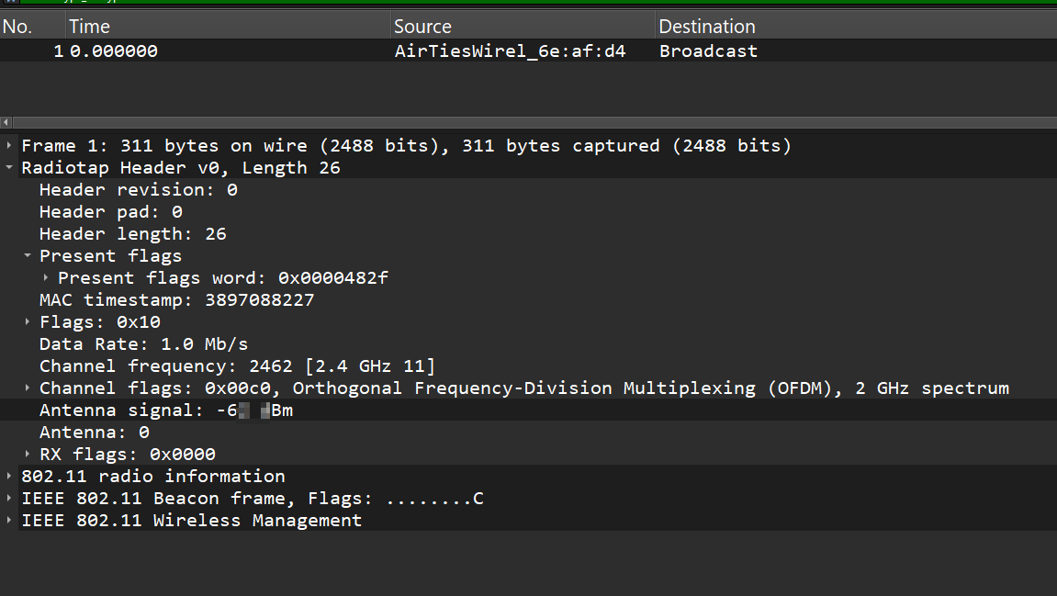Select the Data Rate: 1.0 Mb/s row
This screenshot has height=596, width=1057.
coord(143,344)
